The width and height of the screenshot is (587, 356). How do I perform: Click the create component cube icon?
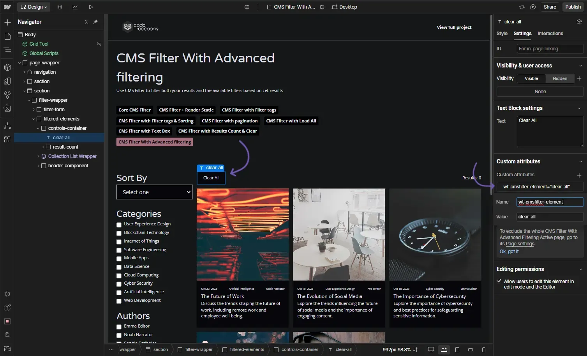(x=579, y=22)
